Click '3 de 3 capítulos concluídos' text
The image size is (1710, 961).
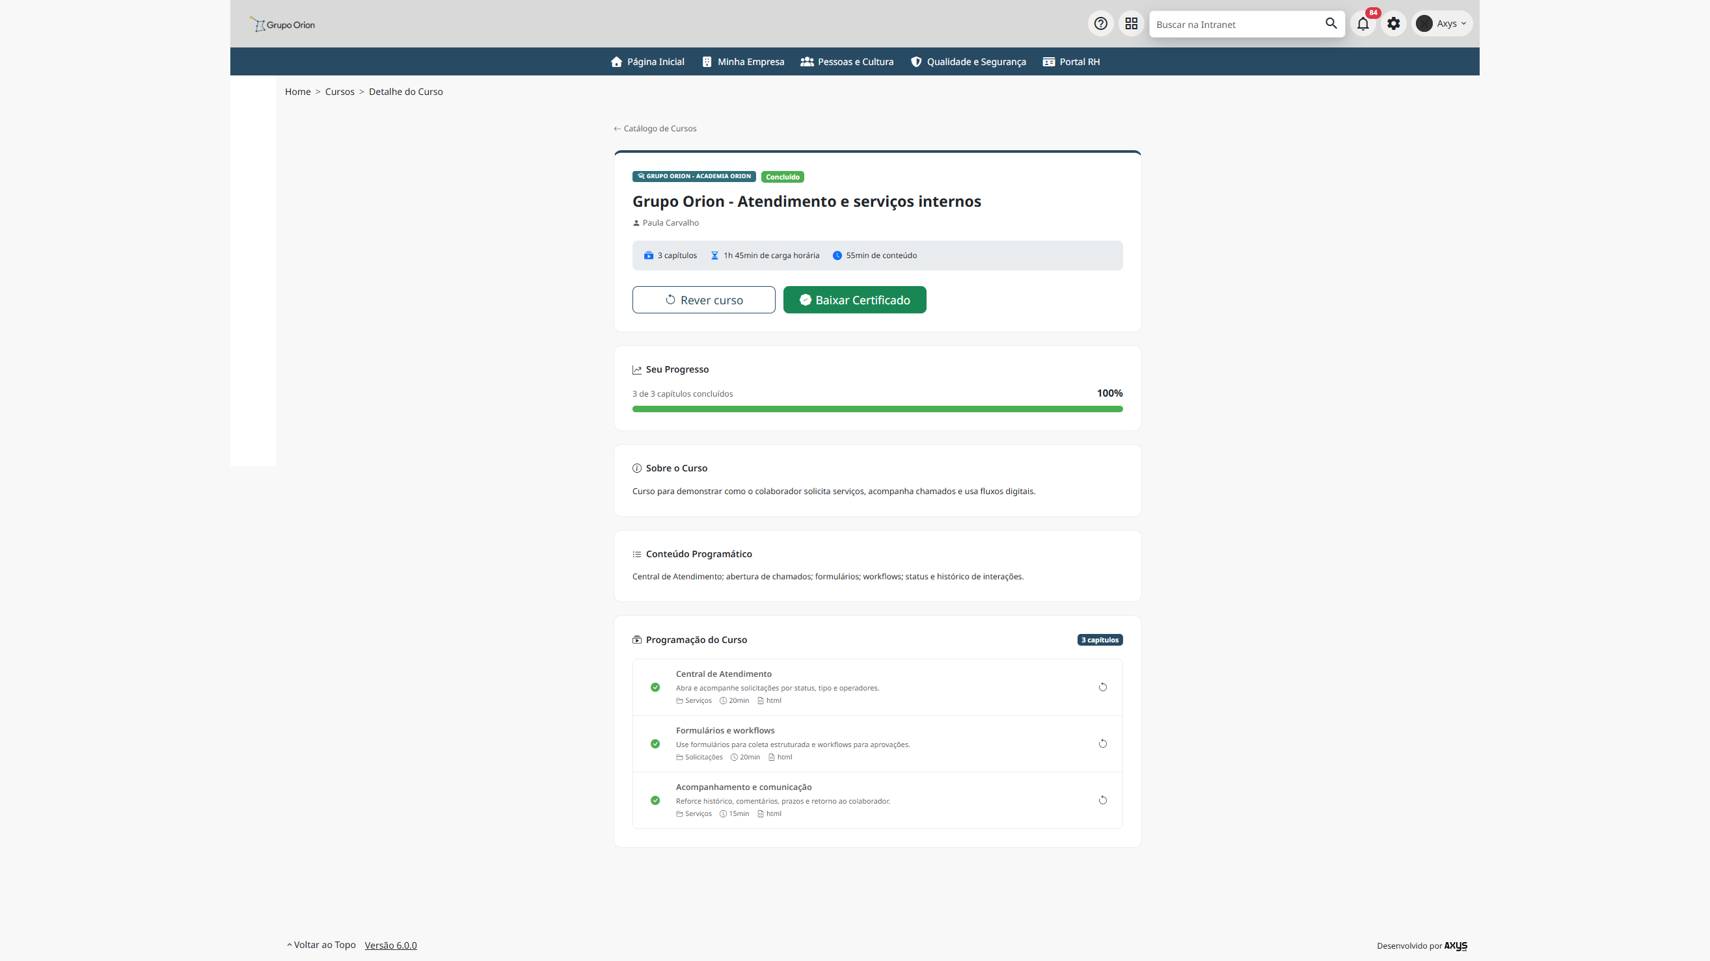[x=683, y=394]
